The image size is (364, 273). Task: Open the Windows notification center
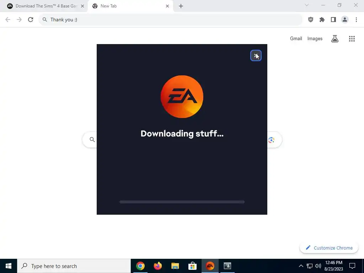[x=352, y=266]
